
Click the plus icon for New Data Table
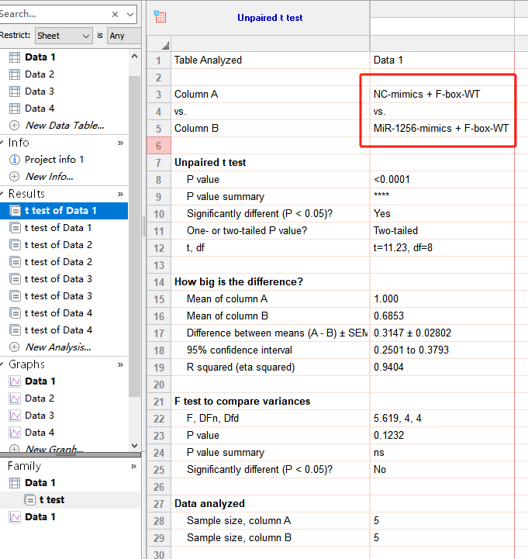14,126
